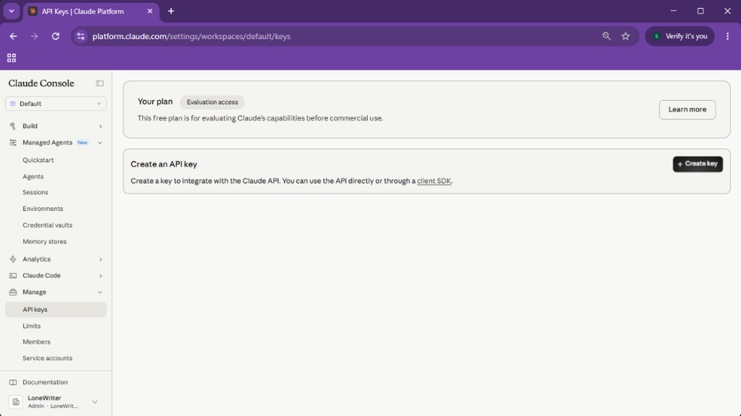Image resolution: width=741 pixels, height=416 pixels.
Task: Click the Your plan heading
Action: (155, 102)
